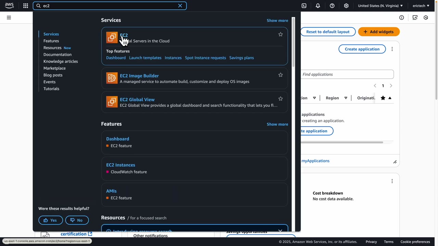Click No for results helpful
The image size is (438, 246).
(77, 220)
